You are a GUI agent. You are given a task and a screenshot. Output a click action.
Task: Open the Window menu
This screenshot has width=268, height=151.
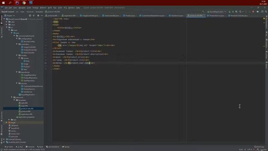[x=72, y=8]
